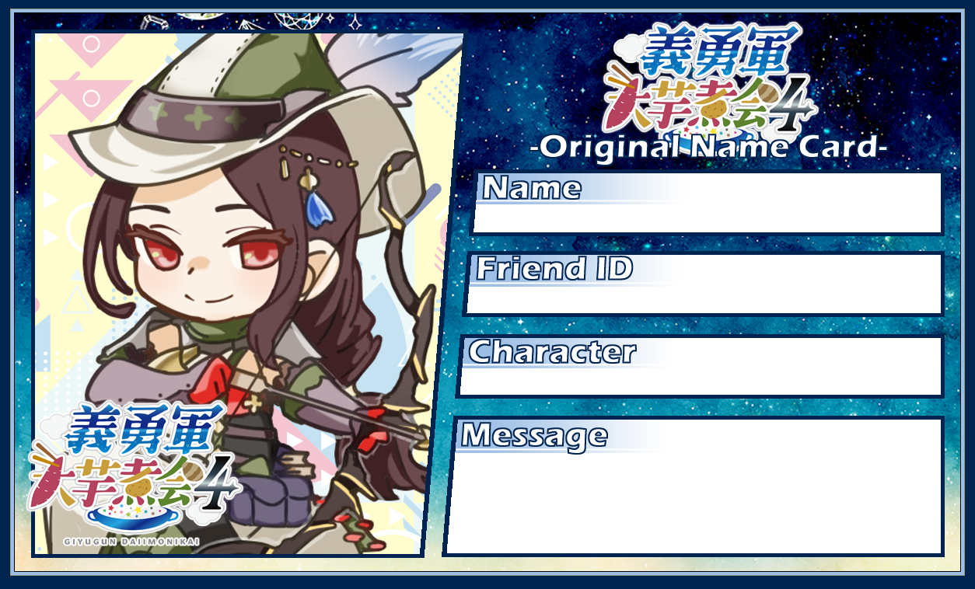Click the -Original Name Card- title text
Viewport: 975px width, 589px height.
click(x=708, y=147)
